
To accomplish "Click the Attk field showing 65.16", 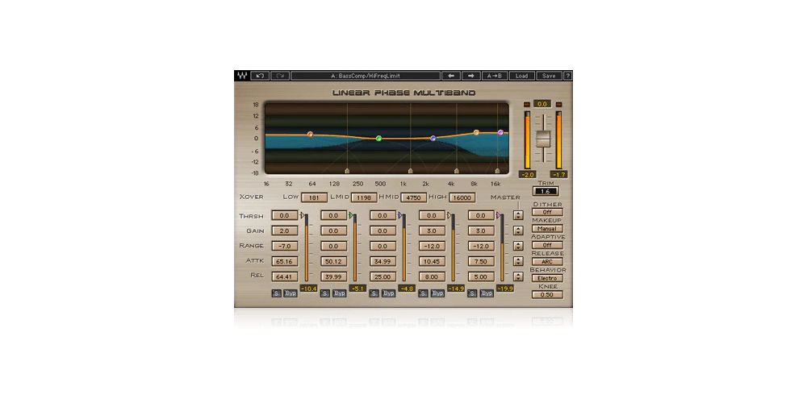I will point(285,261).
